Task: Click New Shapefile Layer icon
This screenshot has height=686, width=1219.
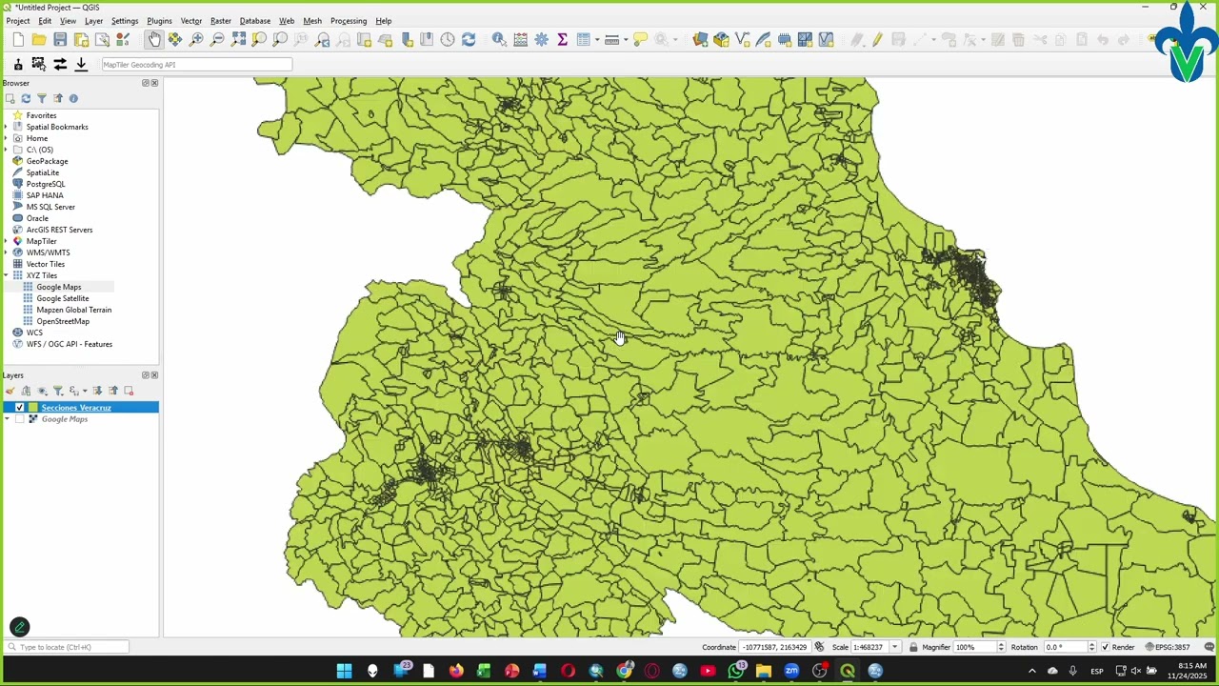Action: click(742, 39)
